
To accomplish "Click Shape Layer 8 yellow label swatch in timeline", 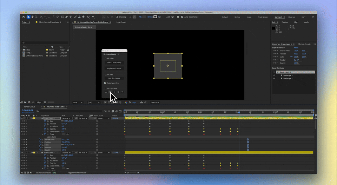I will (x=34, y=118).
